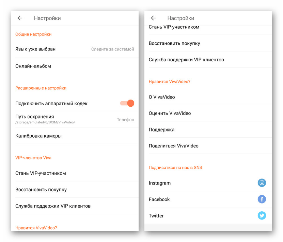The width and height of the screenshot is (283, 242).
Task: Tap the back arrow in right settings screen
Action: click(153, 18)
